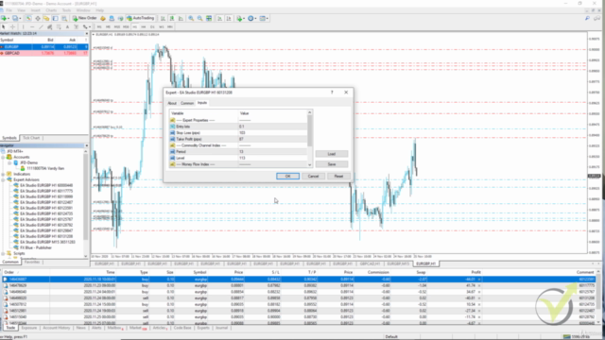The height and width of the screenshot is (340, 605).
Task: Collapse the Expert Advisors tree node
Action: tap(4, 179)
